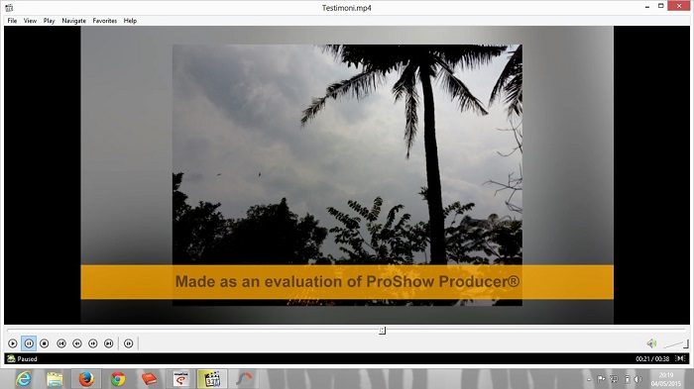Open File Explorer from the taskbar

click(55, 379)
